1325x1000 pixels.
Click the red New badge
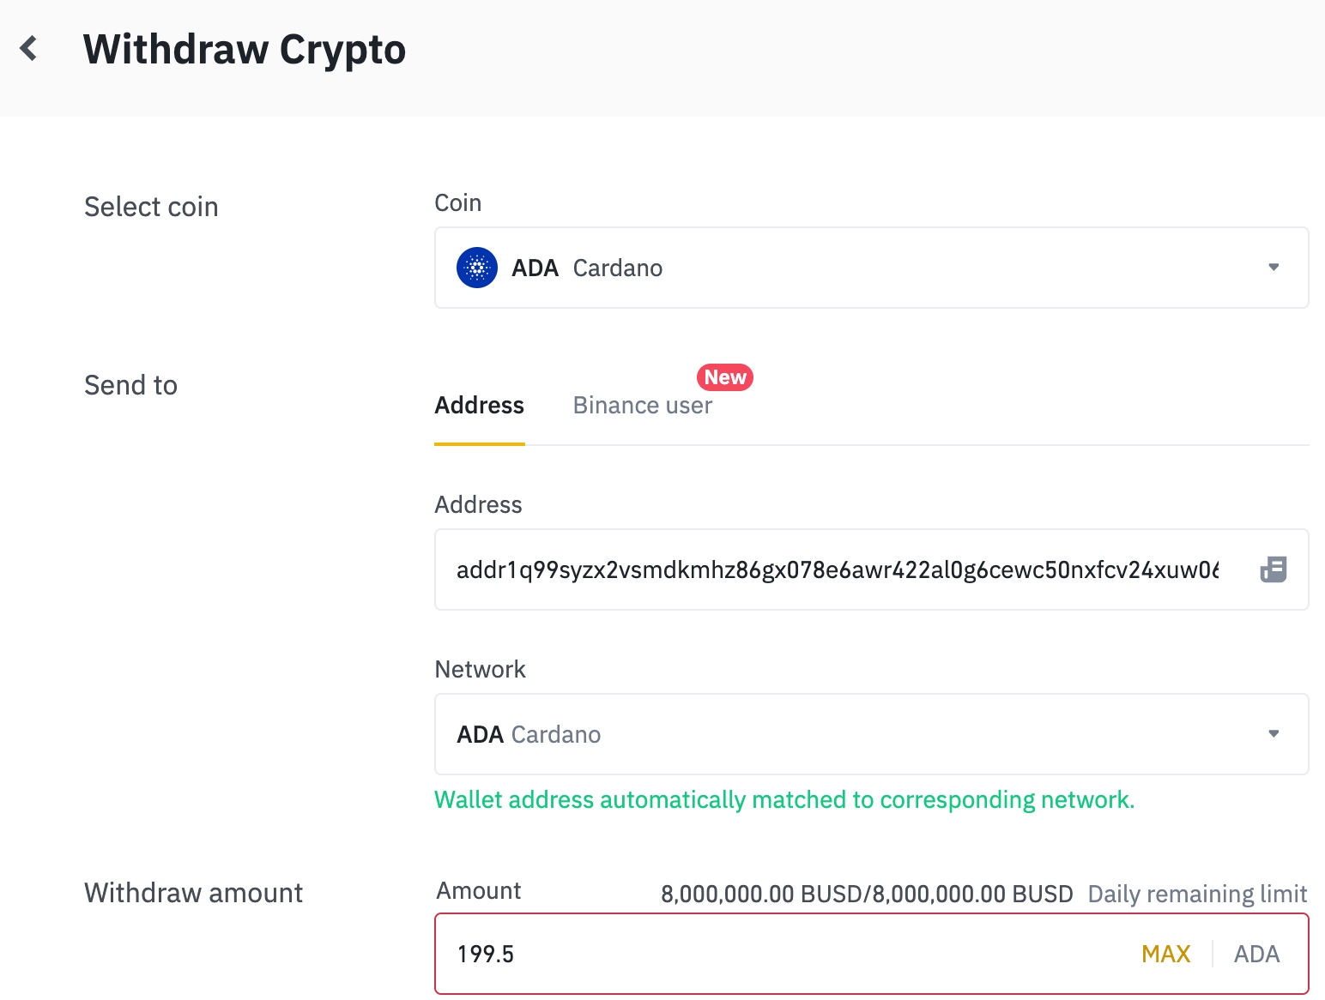(725, 377)
